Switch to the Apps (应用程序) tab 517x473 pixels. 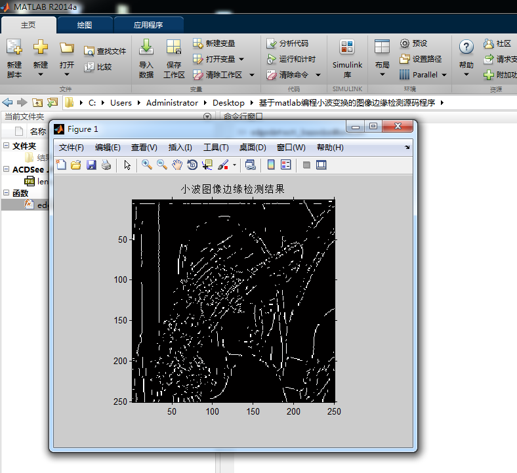click(x=148, y=25)
